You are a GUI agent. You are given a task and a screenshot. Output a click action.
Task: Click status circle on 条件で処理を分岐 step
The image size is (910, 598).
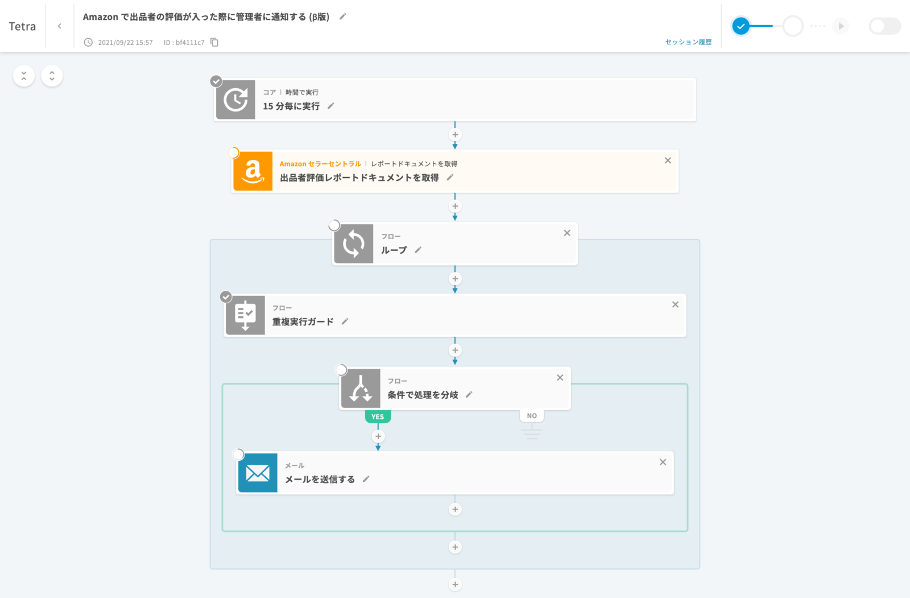click(x=341, y=370)
